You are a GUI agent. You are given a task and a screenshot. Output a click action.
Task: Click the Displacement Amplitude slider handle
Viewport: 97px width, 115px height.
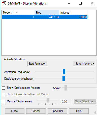click(64, 78)
